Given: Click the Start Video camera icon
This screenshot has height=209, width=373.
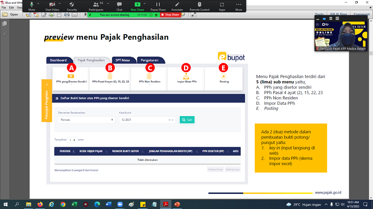Looking at the screenshot, I should click(x=52, y=5).
